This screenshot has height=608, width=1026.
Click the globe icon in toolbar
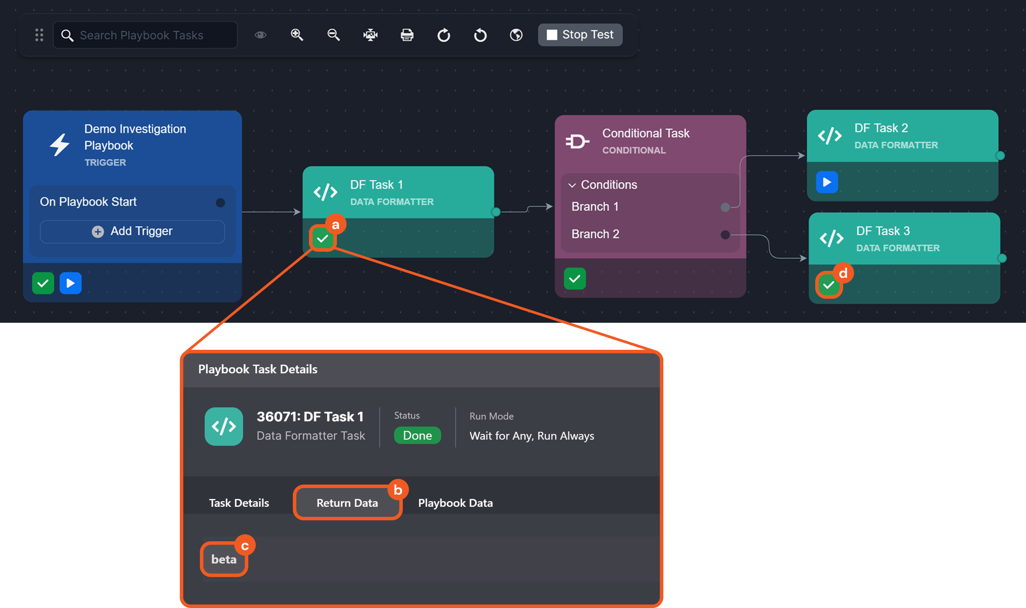pos(516,35)
